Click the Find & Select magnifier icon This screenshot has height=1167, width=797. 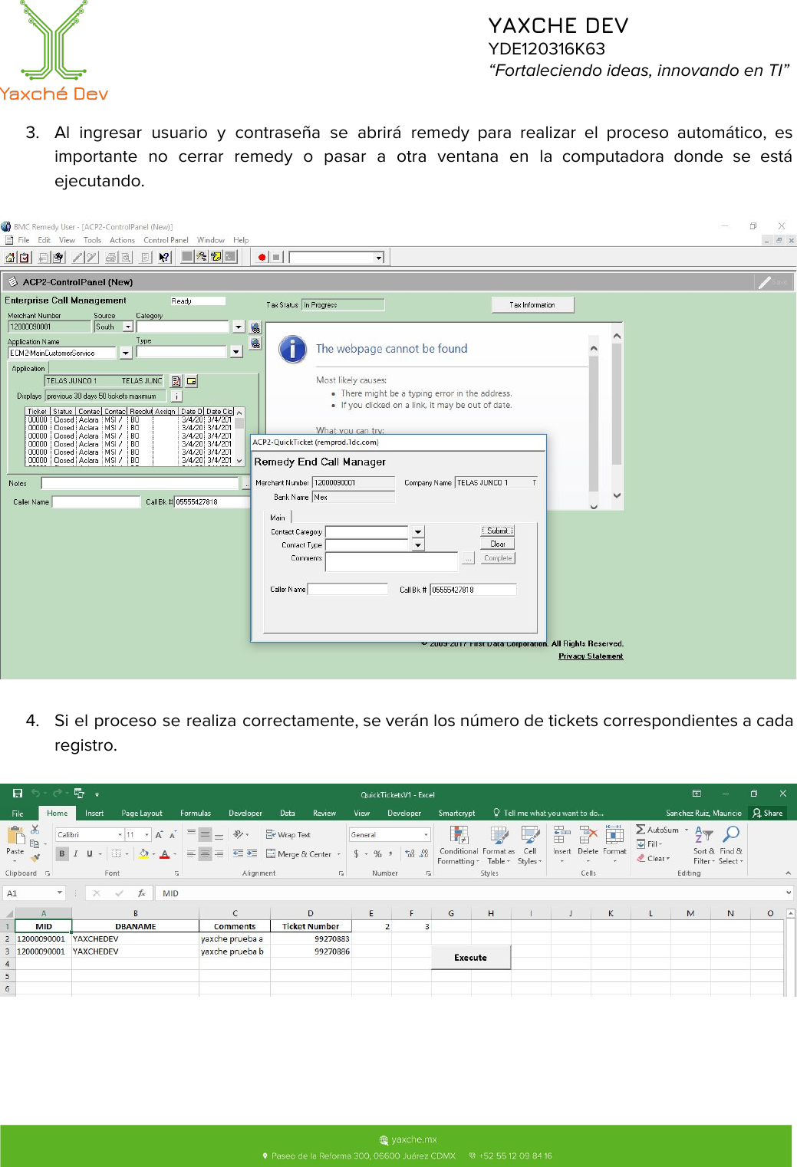[x=731, y=845]
